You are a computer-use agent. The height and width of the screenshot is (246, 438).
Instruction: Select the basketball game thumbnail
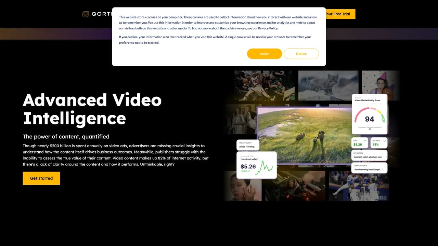tap(265, 85)
